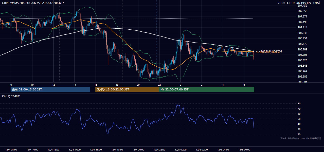Click the 12/4 10:00 date axis label

pos(32,149)
